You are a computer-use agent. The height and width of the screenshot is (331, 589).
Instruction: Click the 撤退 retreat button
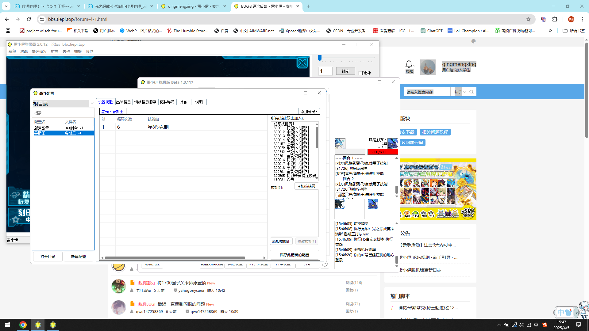342,195
